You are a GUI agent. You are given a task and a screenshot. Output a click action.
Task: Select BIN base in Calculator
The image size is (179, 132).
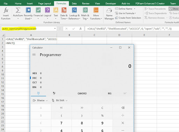pyautogui.click(x=37, y=87)
